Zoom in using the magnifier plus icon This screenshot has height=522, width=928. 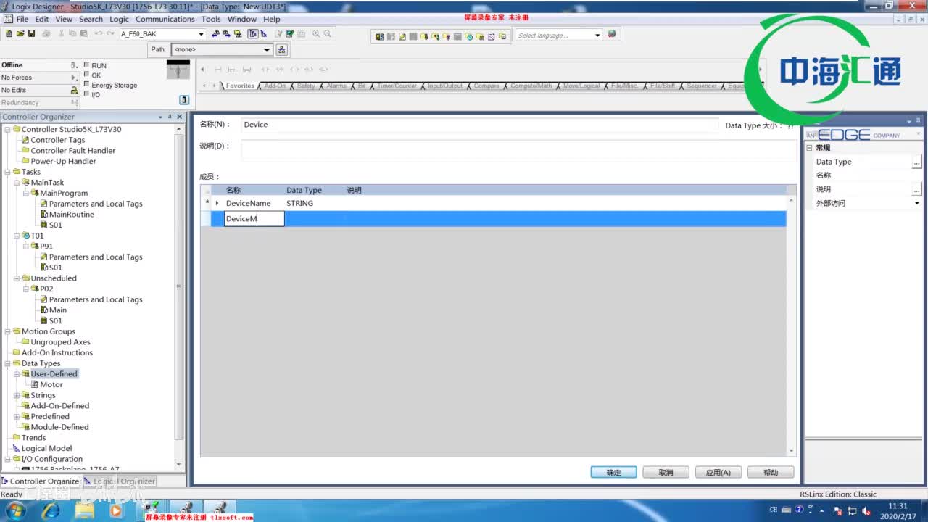[316, 34]
